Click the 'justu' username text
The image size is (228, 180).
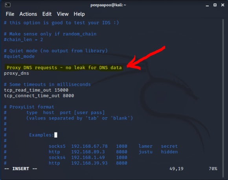coord(145,152)
